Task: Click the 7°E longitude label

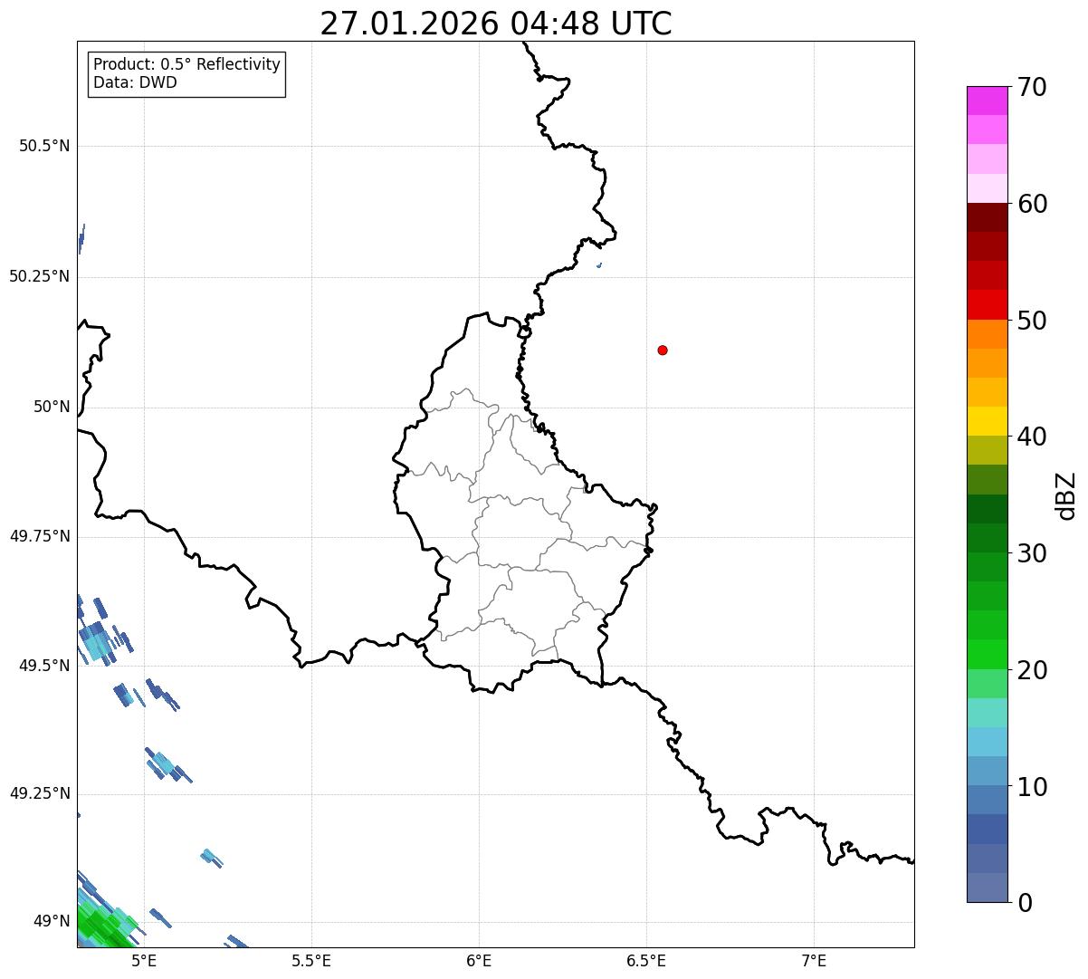Action: tap(814, 960)
